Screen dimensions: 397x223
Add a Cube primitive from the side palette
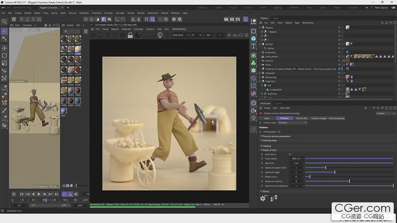254,38
